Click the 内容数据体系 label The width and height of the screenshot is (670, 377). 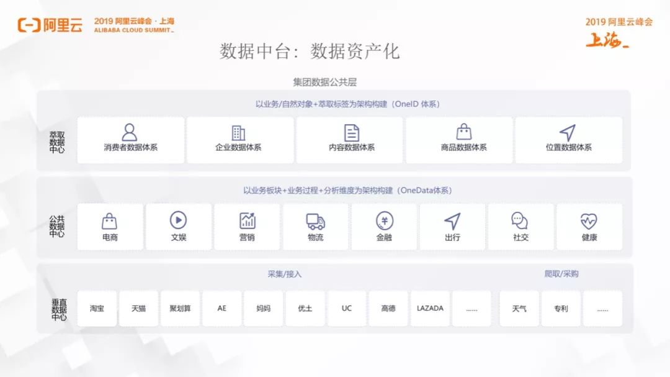351,147
